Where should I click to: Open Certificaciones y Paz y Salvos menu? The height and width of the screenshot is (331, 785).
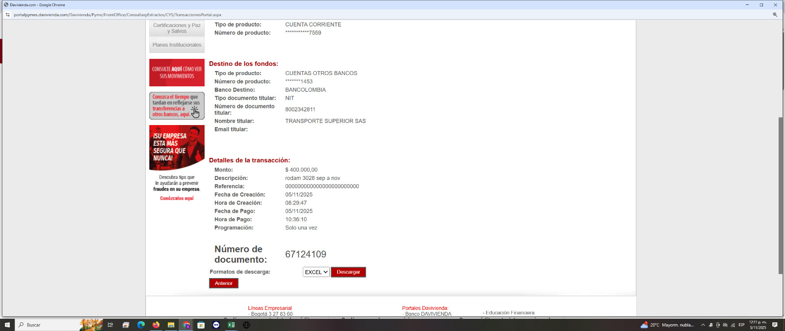[x=177, y=28]
